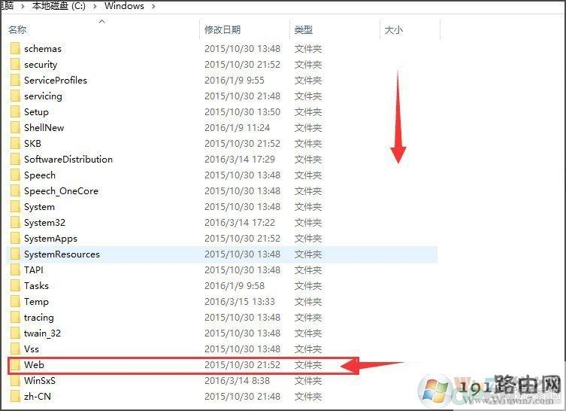Click the twain_32 folder icon
Viewport: 566px width, 411px height.
15,333
